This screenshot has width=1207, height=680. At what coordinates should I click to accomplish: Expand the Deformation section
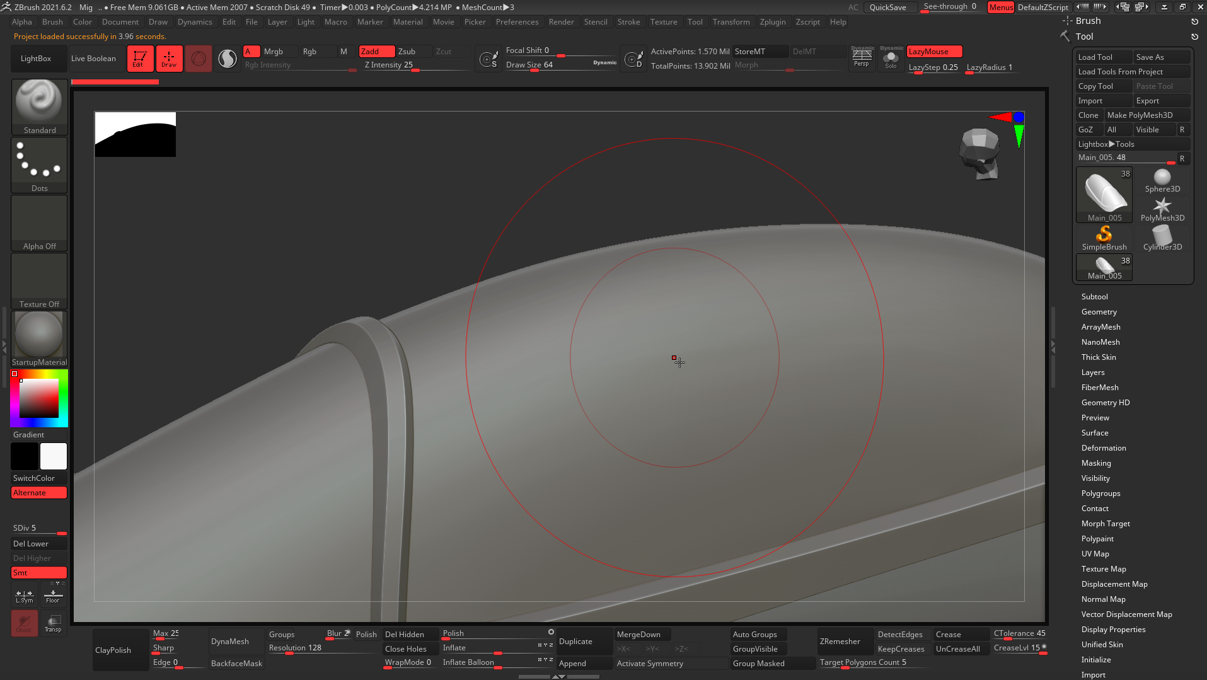1103,448
